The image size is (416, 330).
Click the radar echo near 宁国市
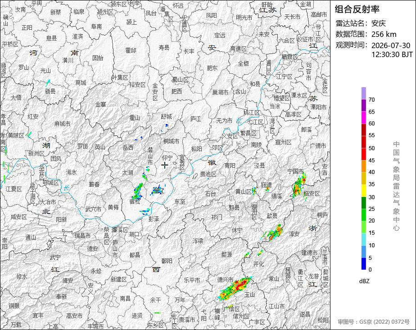coord(299,185)
